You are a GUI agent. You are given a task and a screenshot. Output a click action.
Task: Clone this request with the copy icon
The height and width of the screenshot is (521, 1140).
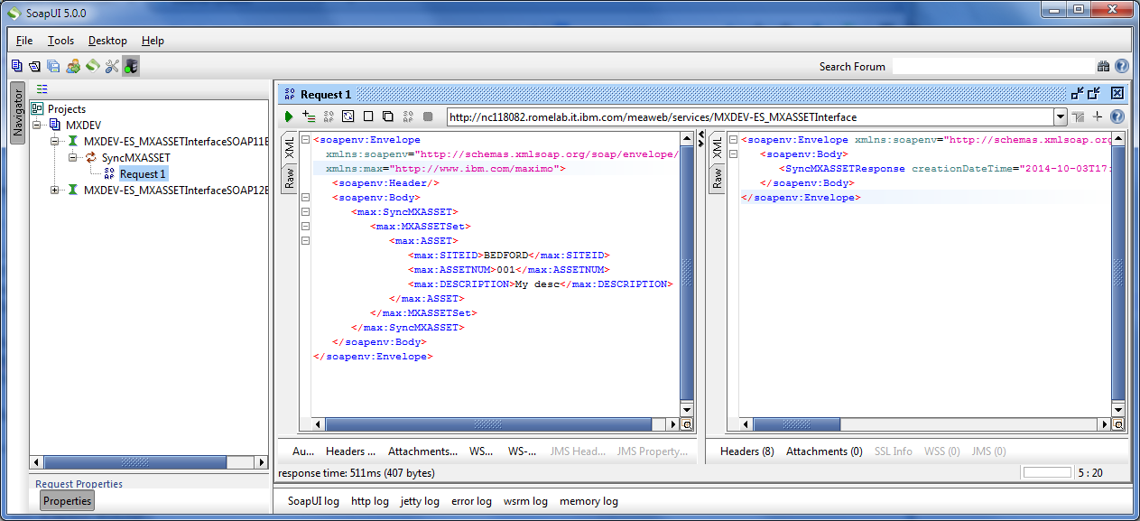point(387,116)
